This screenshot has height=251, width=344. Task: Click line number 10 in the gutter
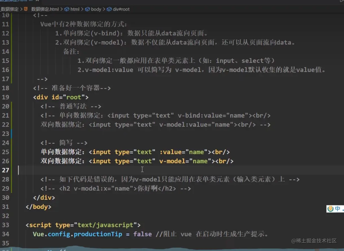point(6,15)
